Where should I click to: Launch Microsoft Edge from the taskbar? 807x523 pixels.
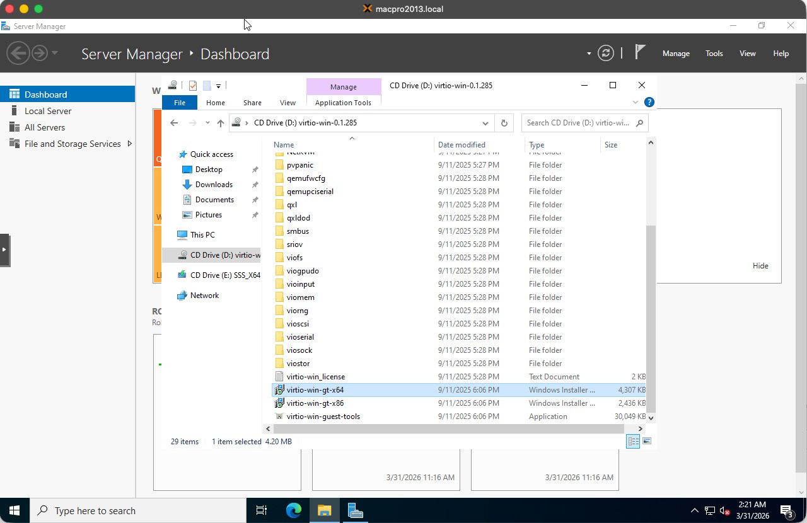click(x=294, y=510)
